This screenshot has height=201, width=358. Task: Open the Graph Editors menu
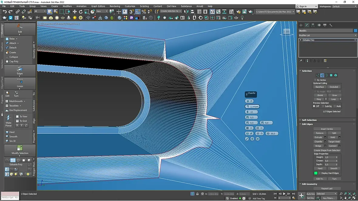(x=98, y=6)
